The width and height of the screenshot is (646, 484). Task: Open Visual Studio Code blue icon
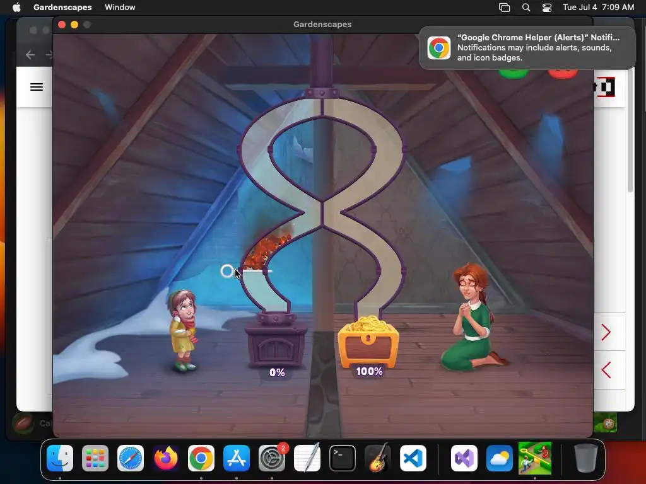coord(413,458)
